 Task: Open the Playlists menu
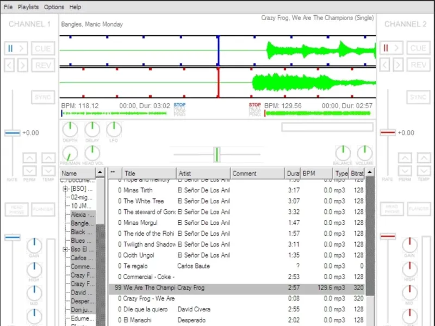[28, 7]
